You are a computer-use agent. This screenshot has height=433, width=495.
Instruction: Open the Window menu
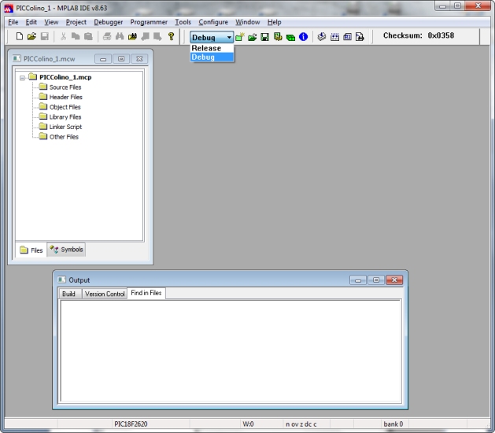[247, 22]
